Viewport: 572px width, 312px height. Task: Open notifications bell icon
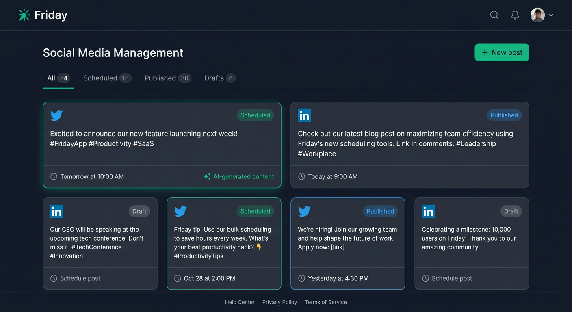click(x=515, y=15)
